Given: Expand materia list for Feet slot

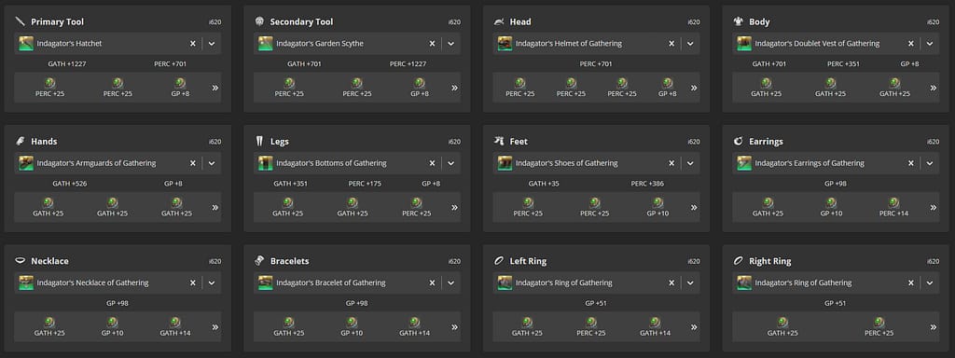Looking at the screenshot, I should tap(694, 208).
